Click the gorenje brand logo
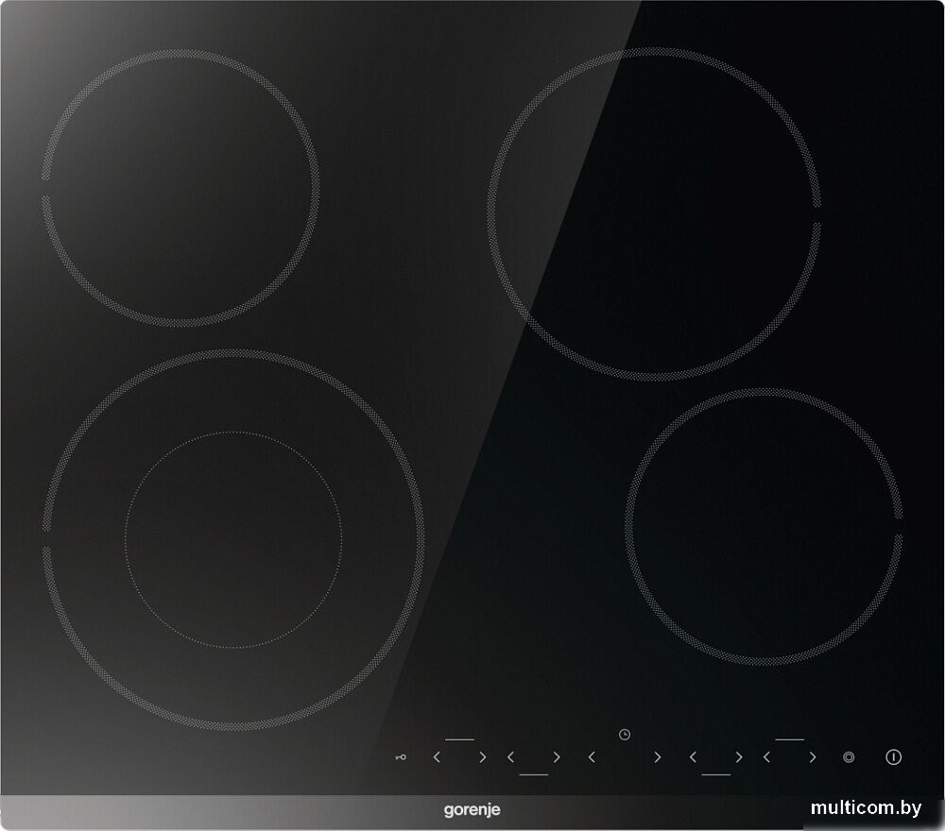The width and height of the screenshot is (945, 831). tap(472, 809)
